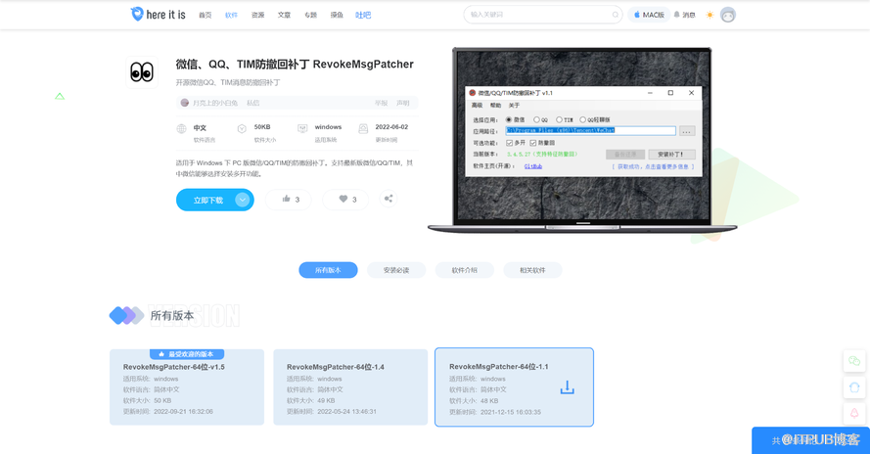Switch to the MAC版 site

pyautogui.click(x=649, y=15)
